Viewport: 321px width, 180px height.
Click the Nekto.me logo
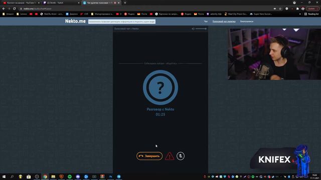(x=75, y=21)
